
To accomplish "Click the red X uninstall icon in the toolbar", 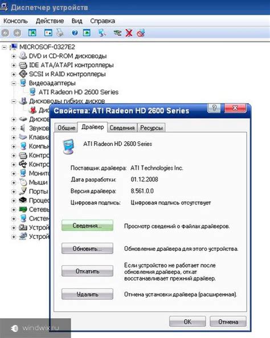I will pyautogui.click(x=129, y=32).
